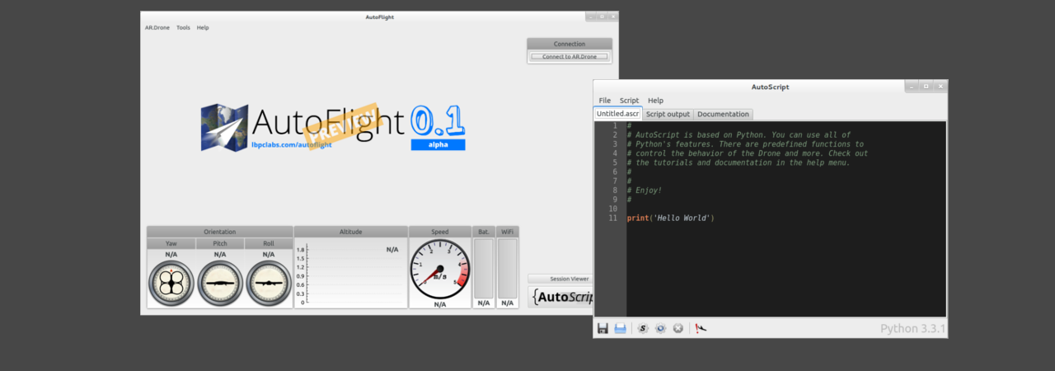Open AutoScript from the curly-brace logo

(x=560, y=297)
